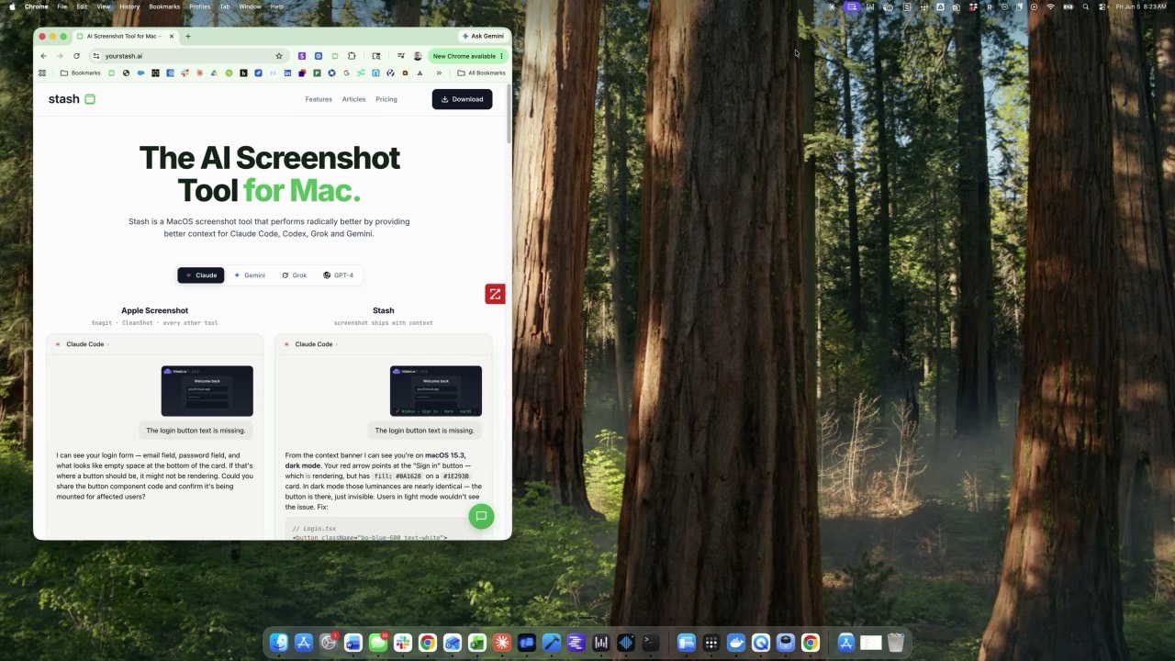
Task: Click the date and time in menu bar
Action: pyautogui.click(x=1141, y=6)
